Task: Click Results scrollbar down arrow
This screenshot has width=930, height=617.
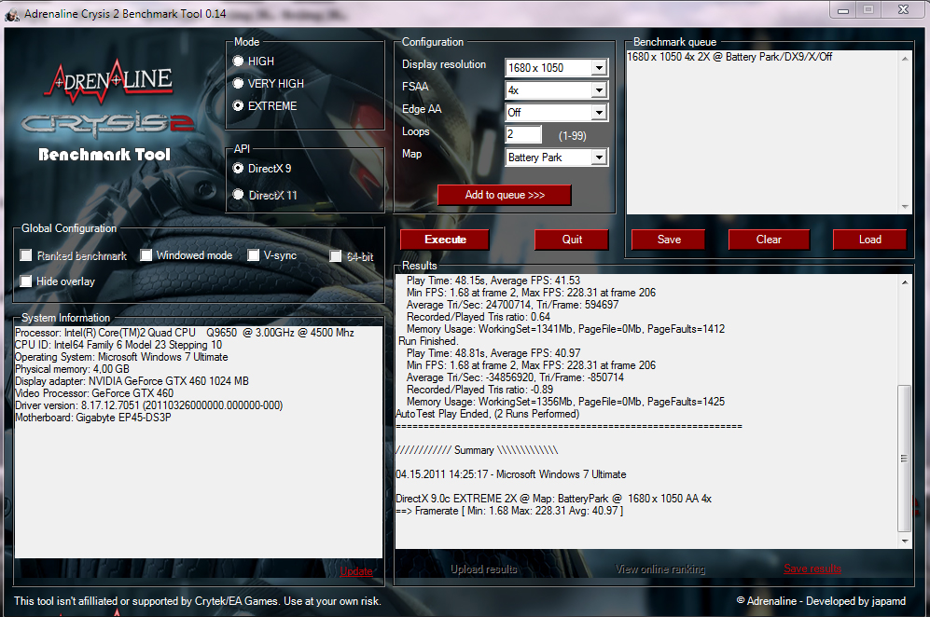Action: tap(905, 541)
